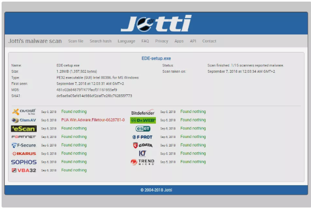Screen dimensions: 311x208
Task: Click the ClamAV PUA.Win.Adware.Filetour detection result
Action: (x=93, y=120)
